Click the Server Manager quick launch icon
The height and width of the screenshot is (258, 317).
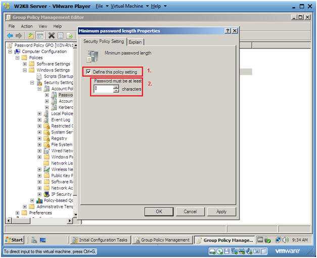[34, 240]
